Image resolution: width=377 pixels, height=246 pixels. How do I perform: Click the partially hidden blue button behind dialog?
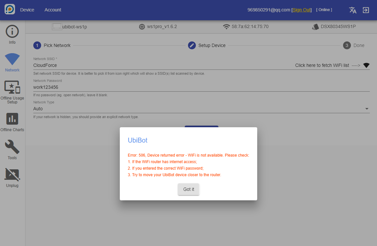[x=201, y=126]
